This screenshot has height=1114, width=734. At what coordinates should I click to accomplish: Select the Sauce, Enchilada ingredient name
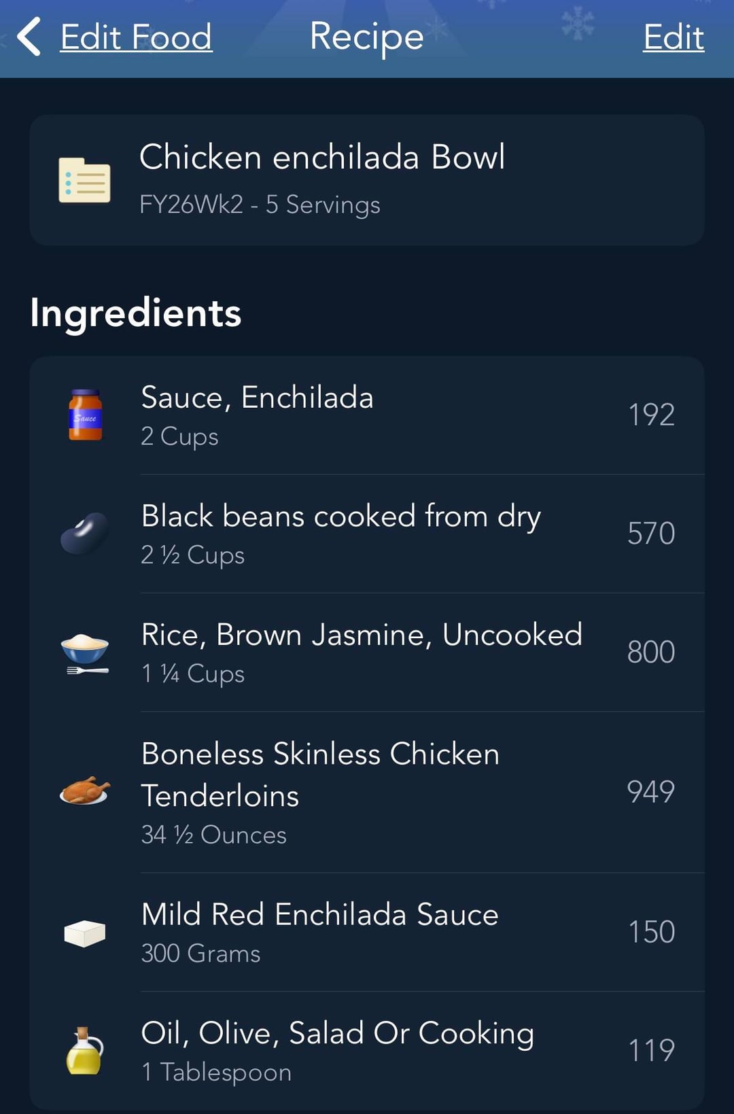pyautogui.click(x=257, y=398)
